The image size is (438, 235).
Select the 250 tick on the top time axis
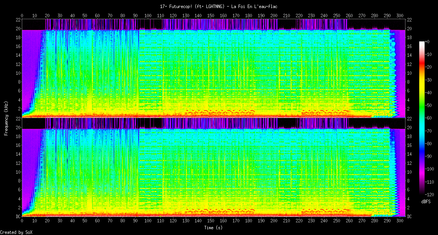tap(337, 16)
